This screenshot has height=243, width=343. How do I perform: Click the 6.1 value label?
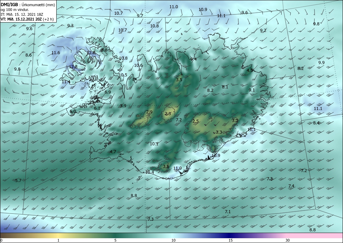[97, 108]
